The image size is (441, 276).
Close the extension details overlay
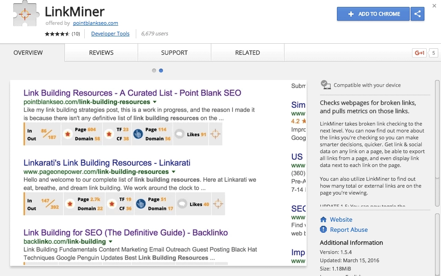tap(434, 6)
